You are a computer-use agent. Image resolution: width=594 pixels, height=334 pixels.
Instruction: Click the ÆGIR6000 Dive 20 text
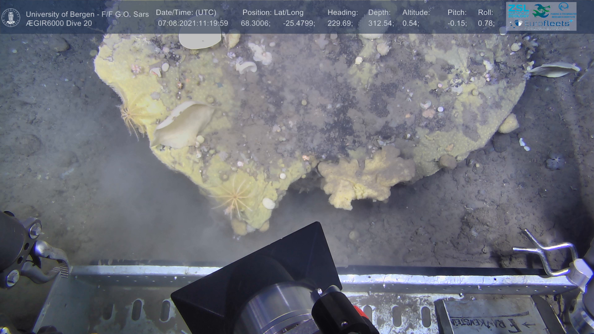tap(59, 24)
